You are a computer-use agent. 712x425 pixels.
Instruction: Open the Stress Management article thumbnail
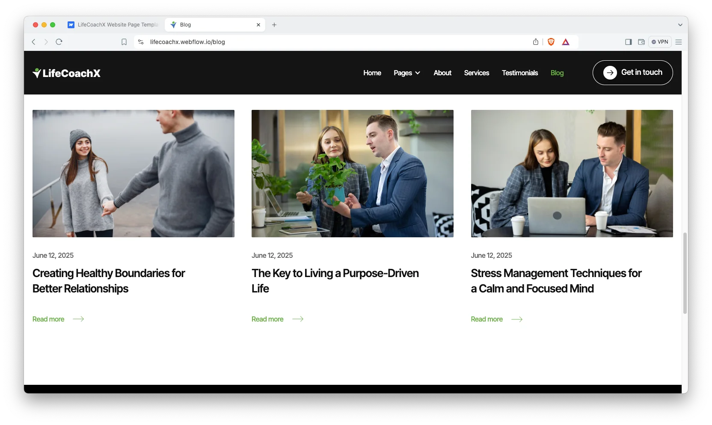[x=572, y=174]
